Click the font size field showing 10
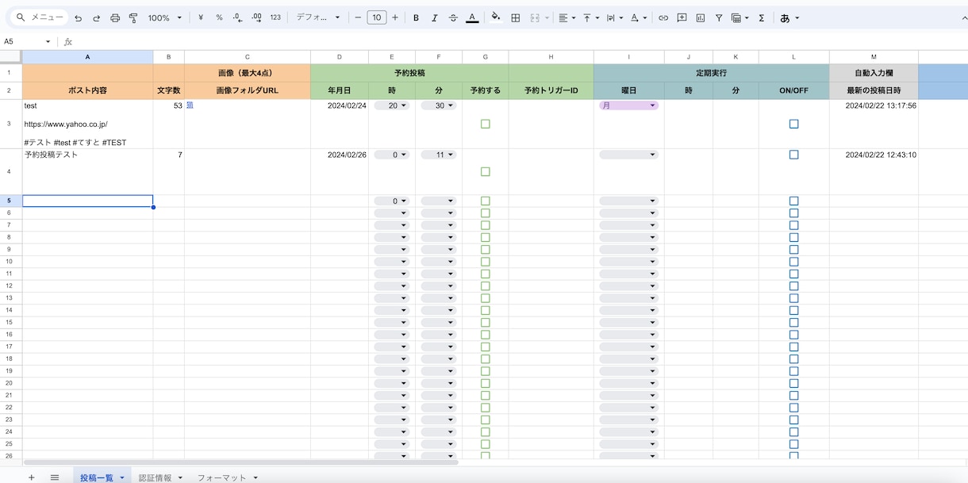The width and height of the screenshot is (968, 483). coord(377,17)
